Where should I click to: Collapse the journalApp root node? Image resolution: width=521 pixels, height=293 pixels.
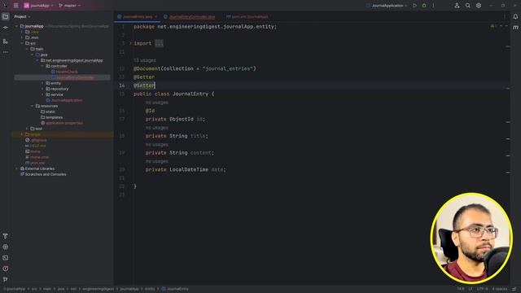click(x=16, y=26)
